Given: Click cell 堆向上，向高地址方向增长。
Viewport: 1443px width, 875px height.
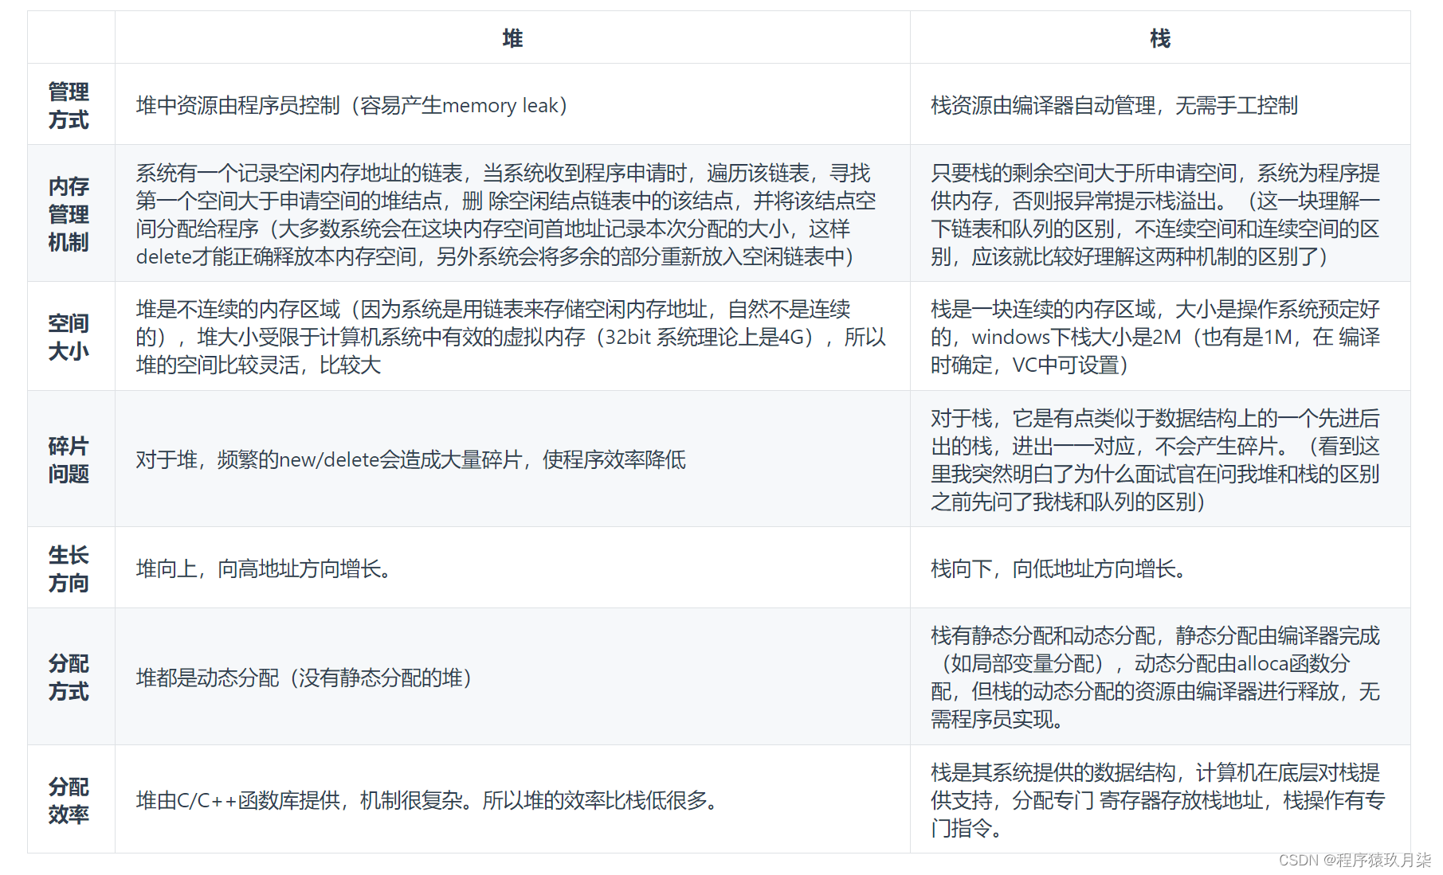Looking at the screenshot, I should (512, 568).
